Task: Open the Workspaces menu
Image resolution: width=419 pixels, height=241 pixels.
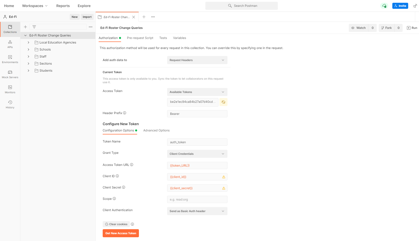Action: (35, 6)
